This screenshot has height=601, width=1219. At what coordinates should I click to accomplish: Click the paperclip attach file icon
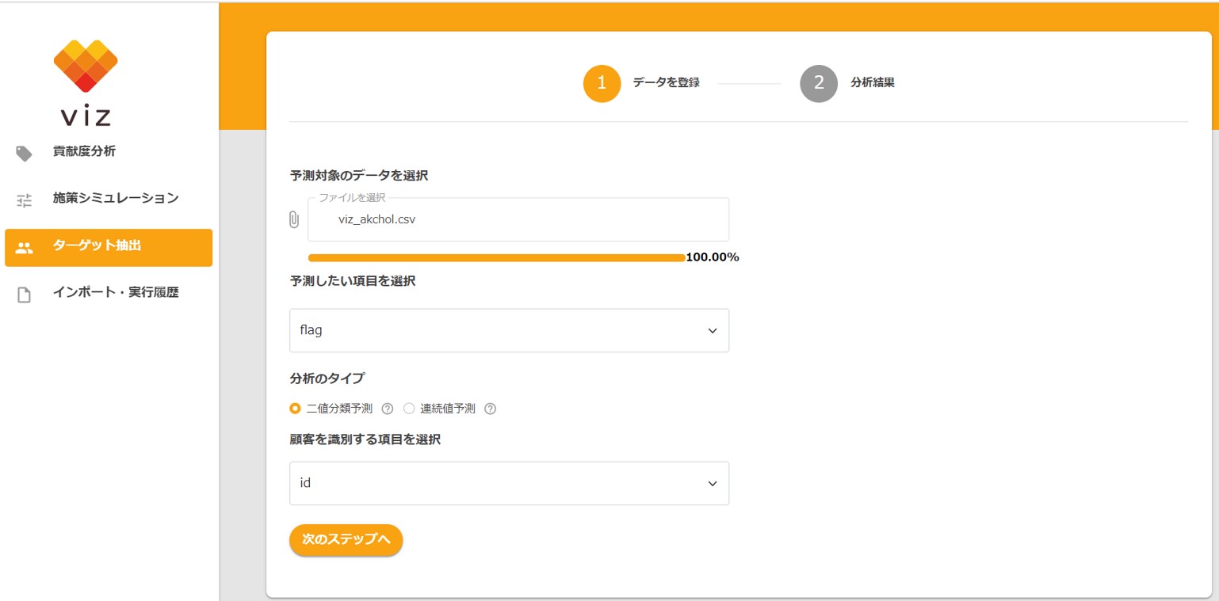tap(294, 219)
